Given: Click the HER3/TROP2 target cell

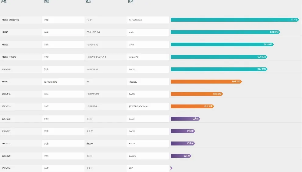Looking at the screenshot, I should click(x=93, y=94).
